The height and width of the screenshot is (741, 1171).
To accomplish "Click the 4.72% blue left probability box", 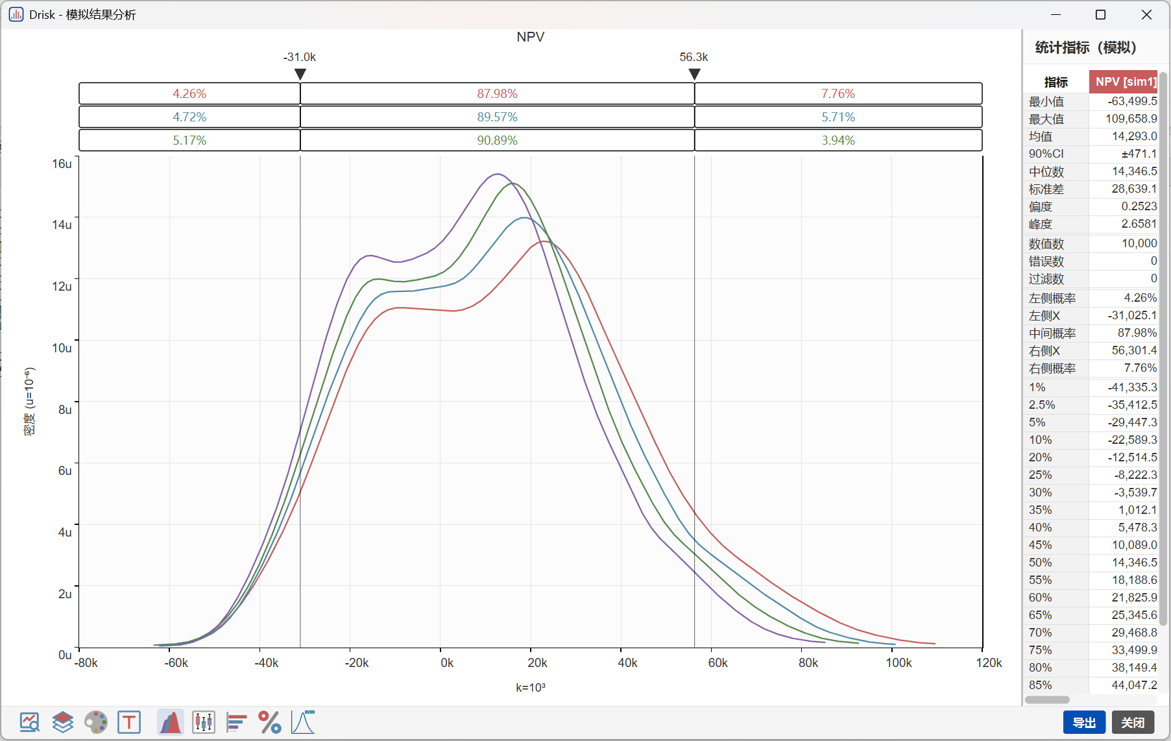I will (189, 117).
